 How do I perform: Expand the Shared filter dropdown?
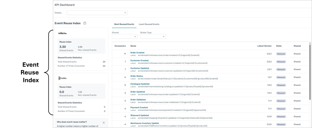[x=125, y=36]
